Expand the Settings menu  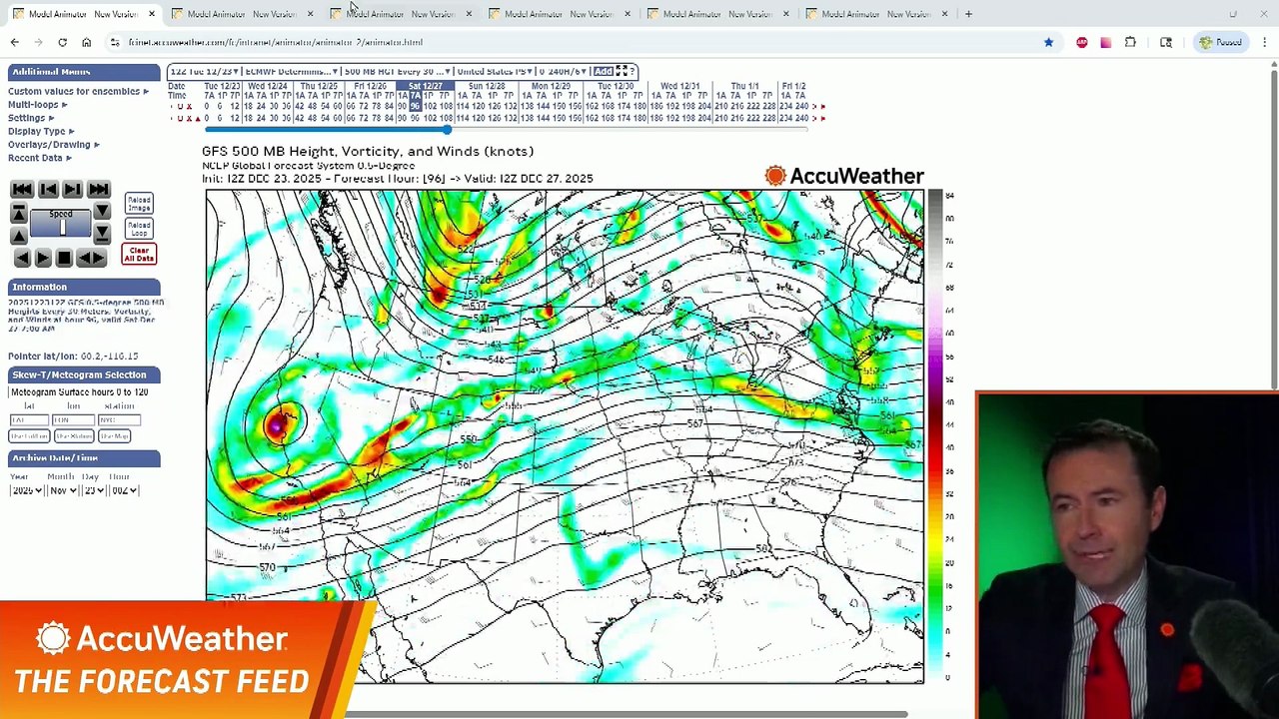coord(31,118)
